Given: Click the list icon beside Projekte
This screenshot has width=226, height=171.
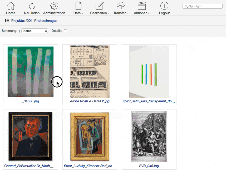Looking at the screenshot, I should pyautogui.click(x=7, y=21).
